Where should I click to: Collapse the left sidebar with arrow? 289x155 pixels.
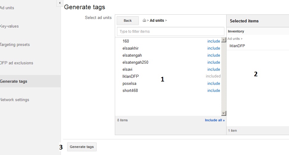(x=59, y=3)
